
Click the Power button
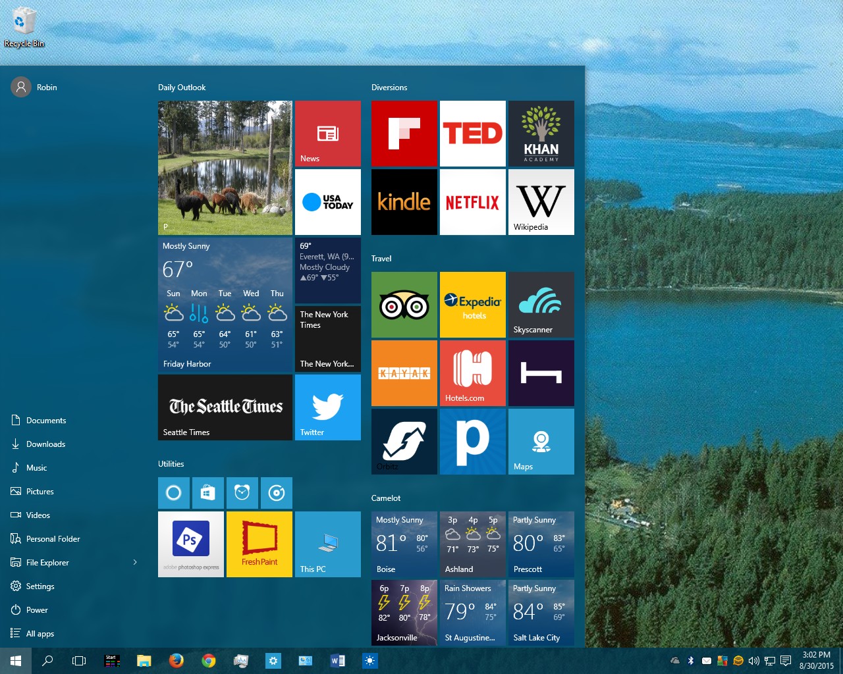coord(29,610)
